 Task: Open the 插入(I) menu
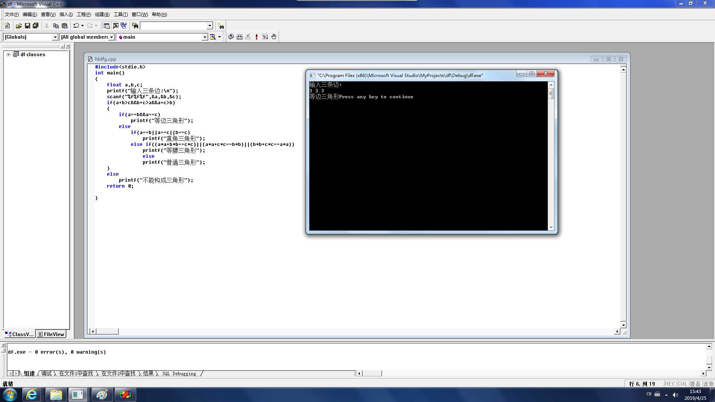point(66,15)
